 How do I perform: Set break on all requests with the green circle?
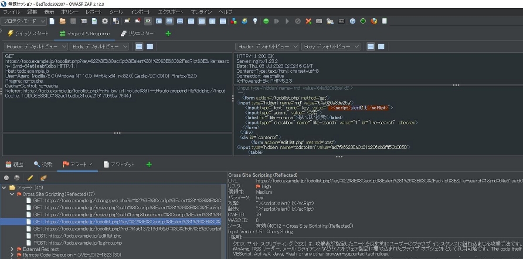click(x=266, y=21)
